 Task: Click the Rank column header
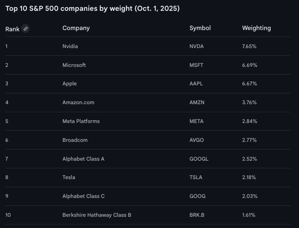[x=12, y=29]
